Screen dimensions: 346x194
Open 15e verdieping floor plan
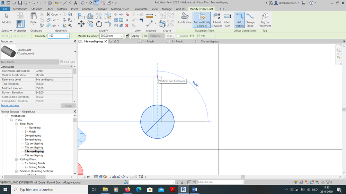pos(34,155)
